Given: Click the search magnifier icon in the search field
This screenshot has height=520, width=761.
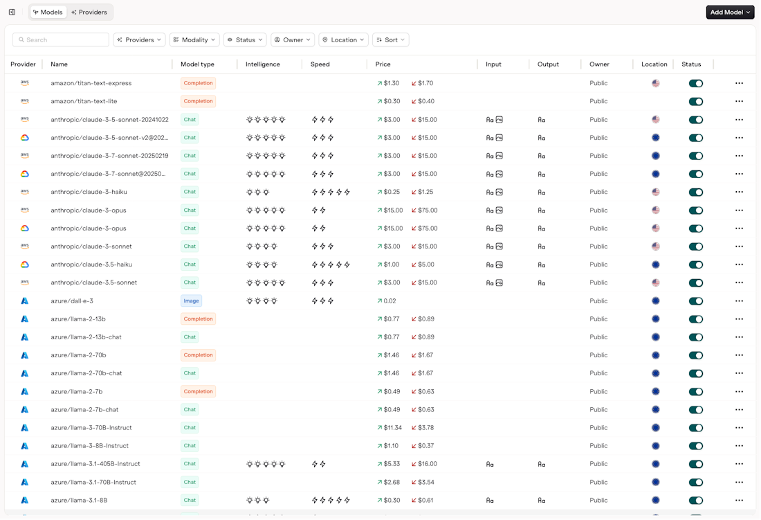Looking at the screenshot, I should pyautogui.click(x=22, y=39).
